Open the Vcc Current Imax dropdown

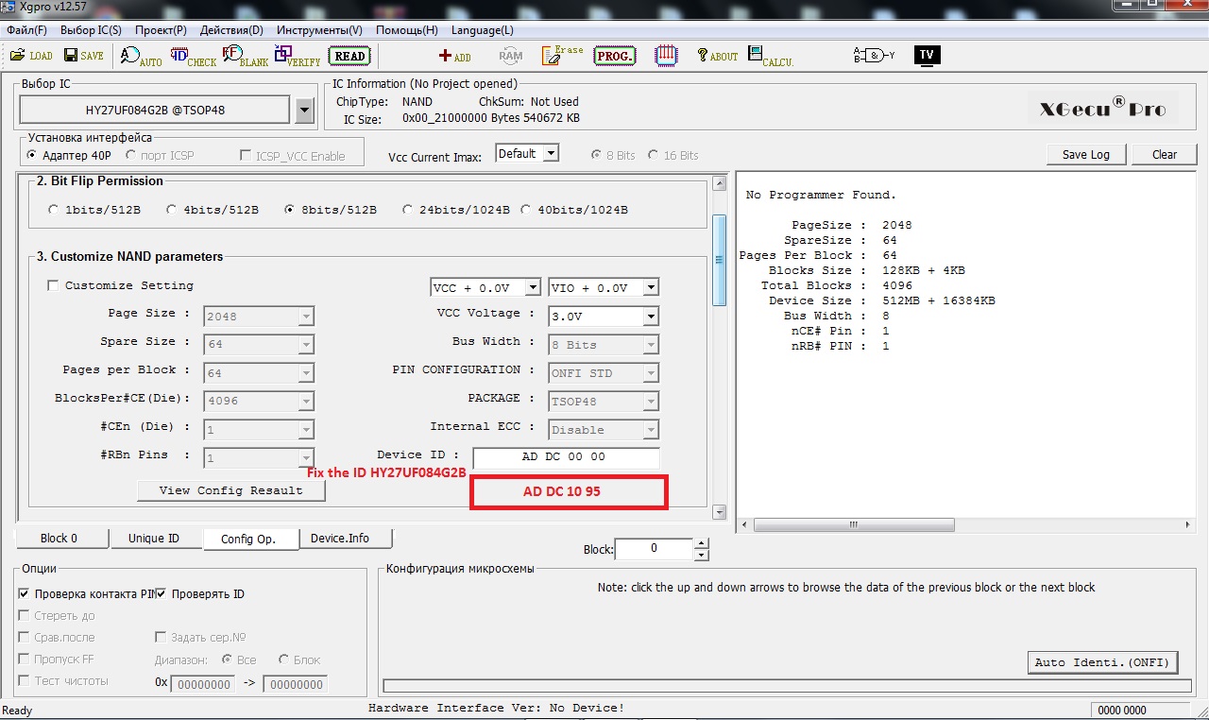point(552,153)
